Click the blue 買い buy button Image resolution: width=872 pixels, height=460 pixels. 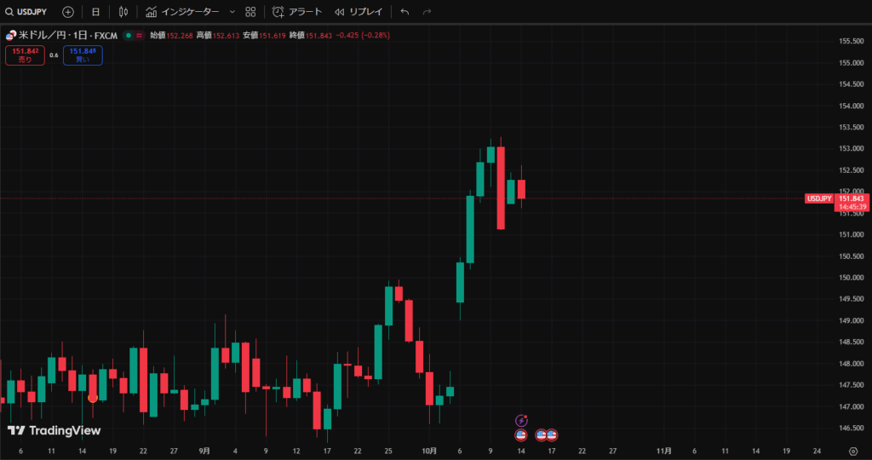83,55
